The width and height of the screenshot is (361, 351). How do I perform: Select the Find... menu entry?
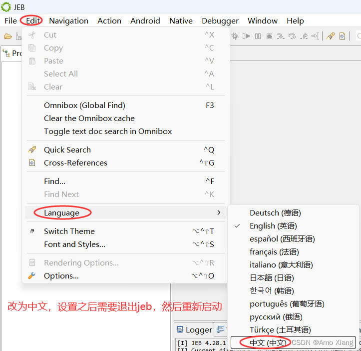pos(126,181)
